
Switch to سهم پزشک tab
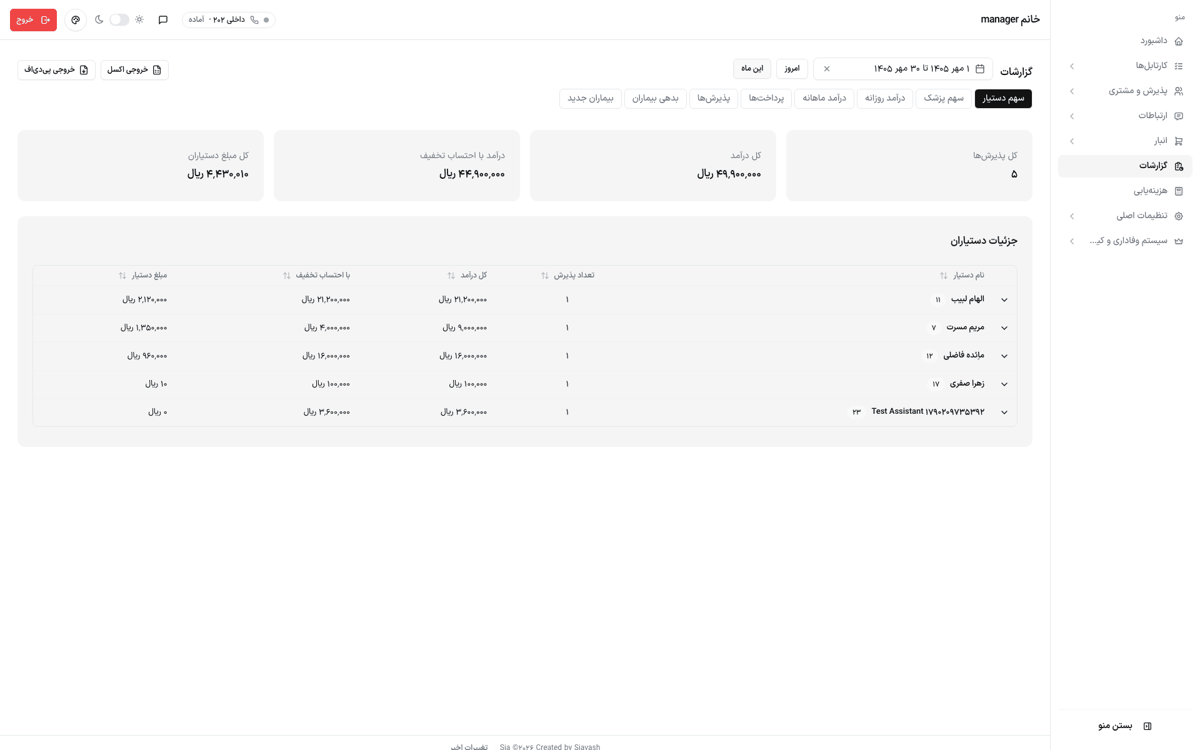tap(944, 99)
